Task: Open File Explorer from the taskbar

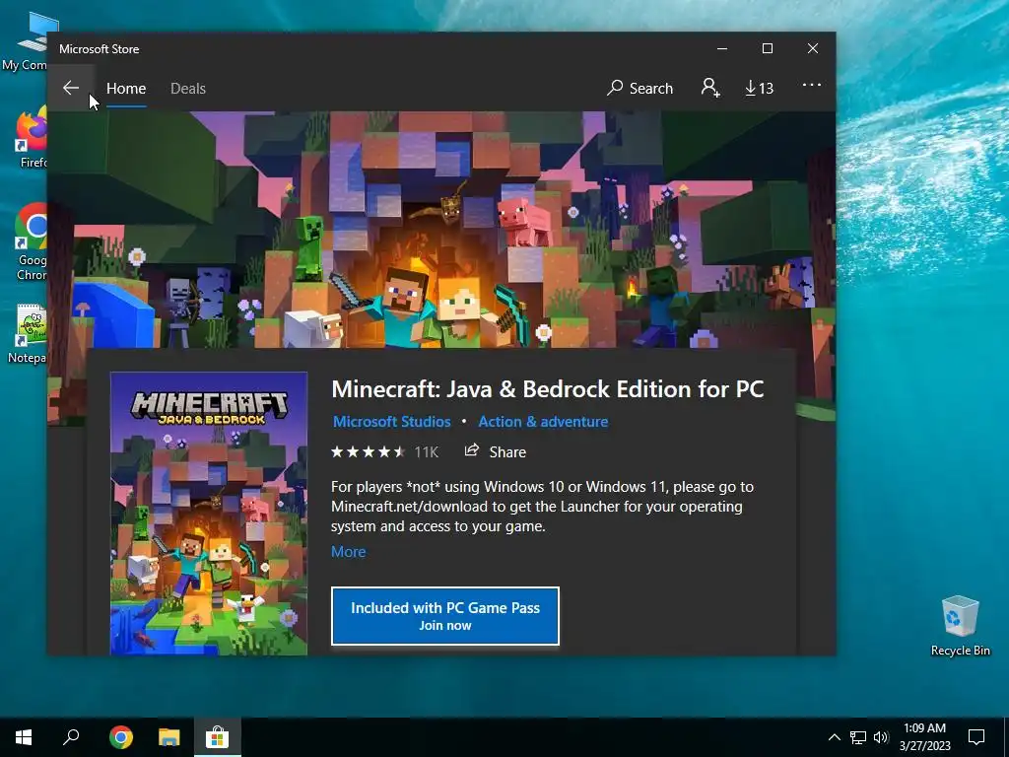Action: pyautogui.click(x=169, y=737)
